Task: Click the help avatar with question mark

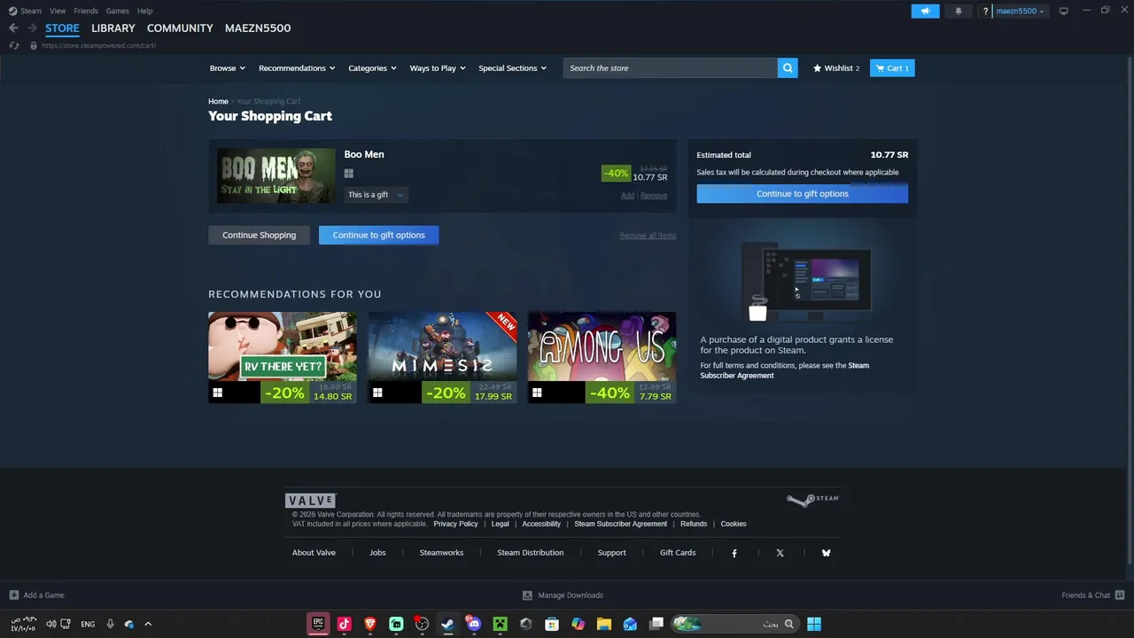Action: pyautogui.click(x=984, y=11)
